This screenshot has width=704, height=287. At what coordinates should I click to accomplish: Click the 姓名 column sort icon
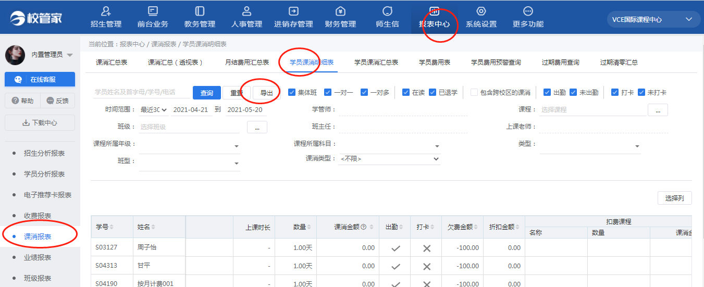pyautogui.click(x=153, y=227)
